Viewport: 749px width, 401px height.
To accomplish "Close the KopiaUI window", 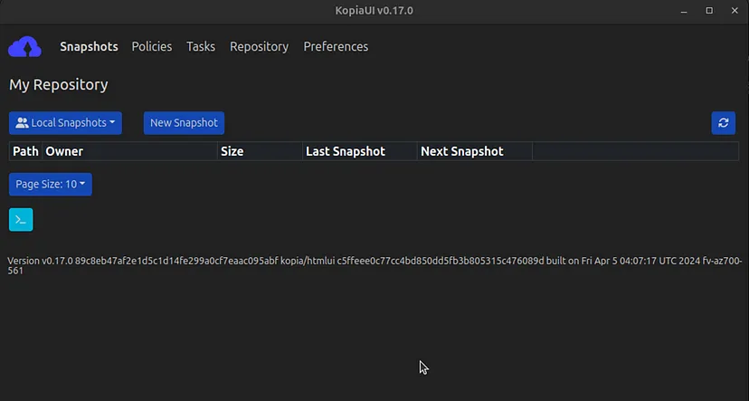I will click(x=734, y=10).
